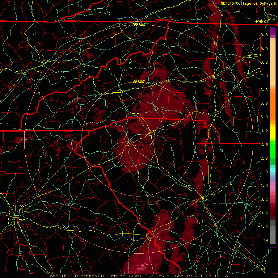Viewport: 278px width, 278px height.
Task: Click the 'KGSP 19 OCT 25 17:18' timestamp text
Action: (200, 276)
